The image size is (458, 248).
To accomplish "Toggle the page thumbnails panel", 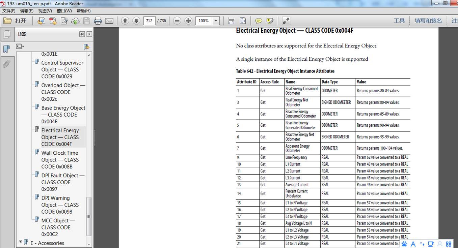I will 6,34.
